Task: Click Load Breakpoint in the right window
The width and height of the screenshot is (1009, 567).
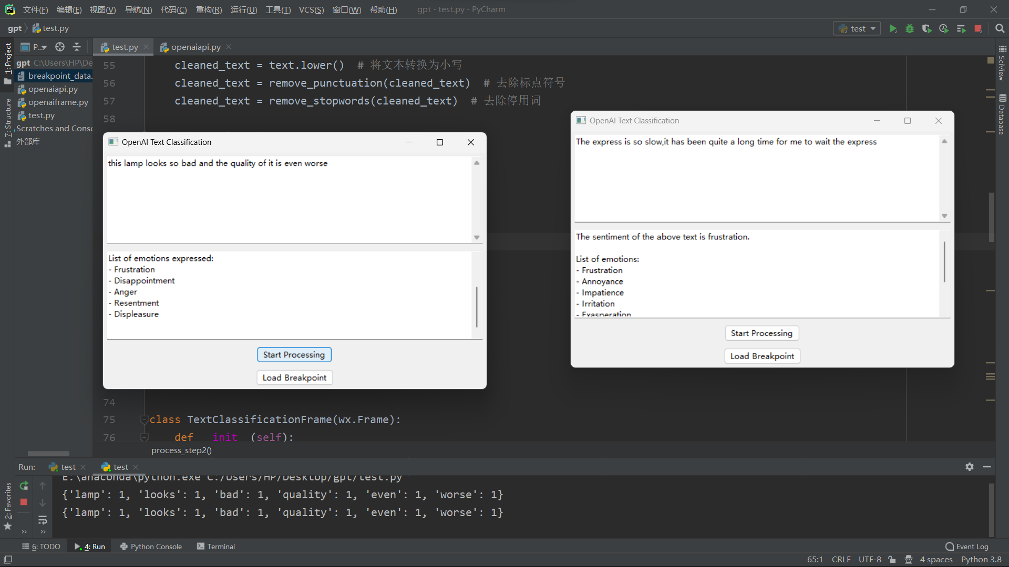Action: click(x=762, y=356)
